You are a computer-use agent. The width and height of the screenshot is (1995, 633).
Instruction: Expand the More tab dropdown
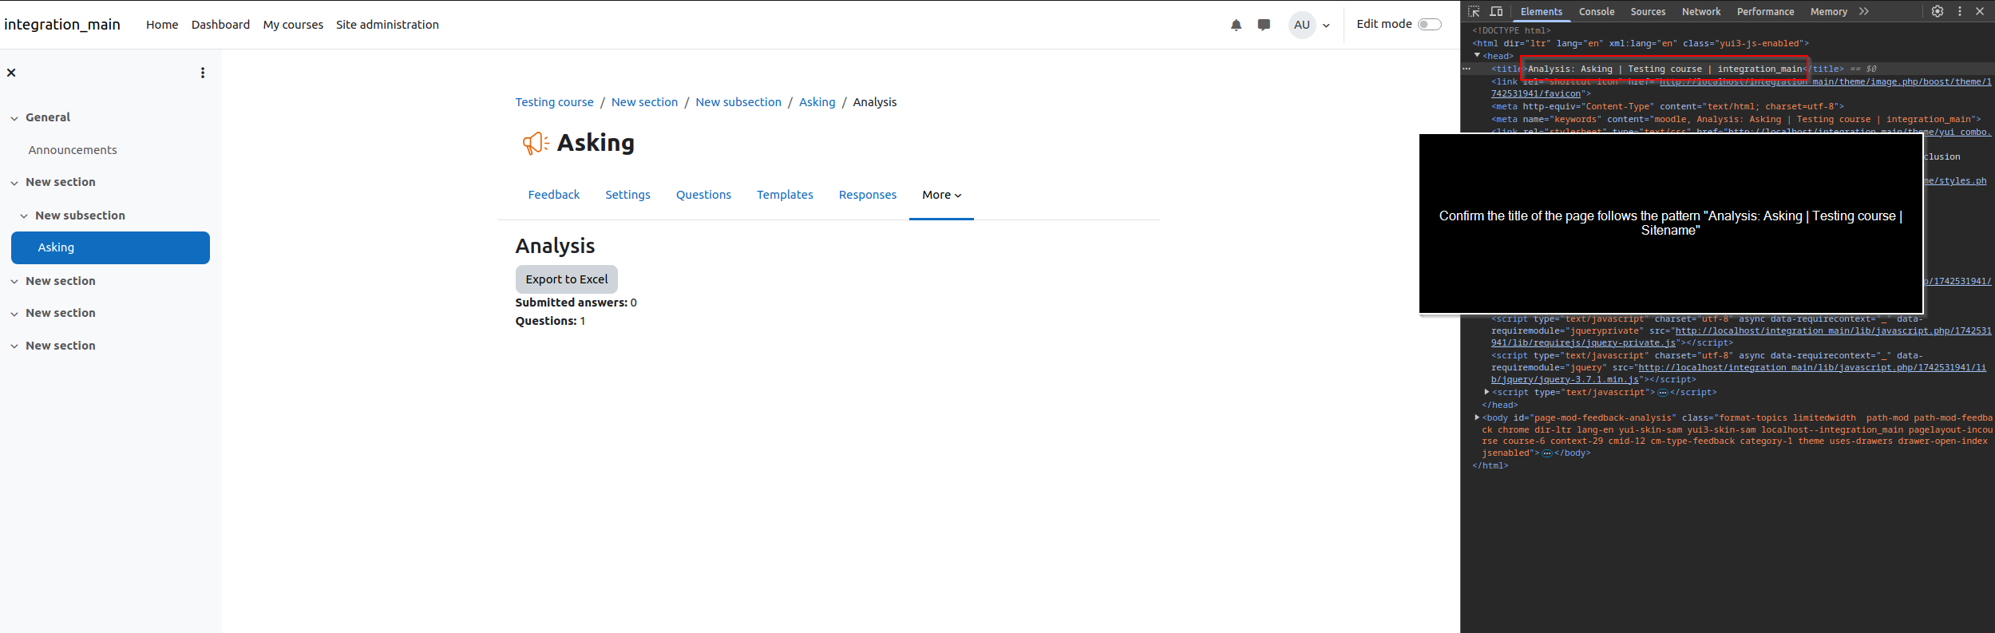[941, 195]
